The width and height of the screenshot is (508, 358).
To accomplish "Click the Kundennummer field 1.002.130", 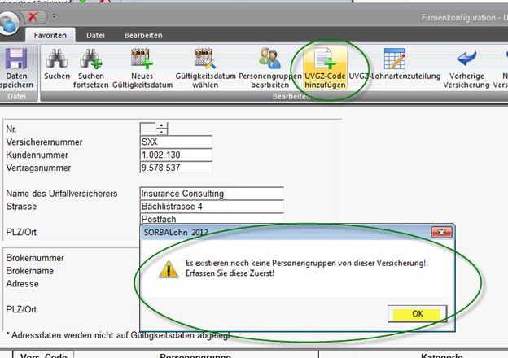I will point(175,155).
